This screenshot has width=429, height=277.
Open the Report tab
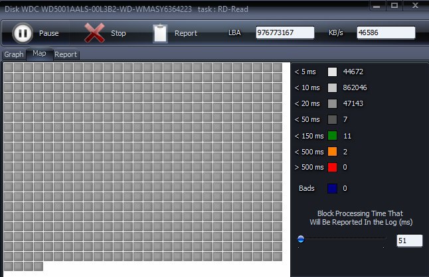[66, 54]
